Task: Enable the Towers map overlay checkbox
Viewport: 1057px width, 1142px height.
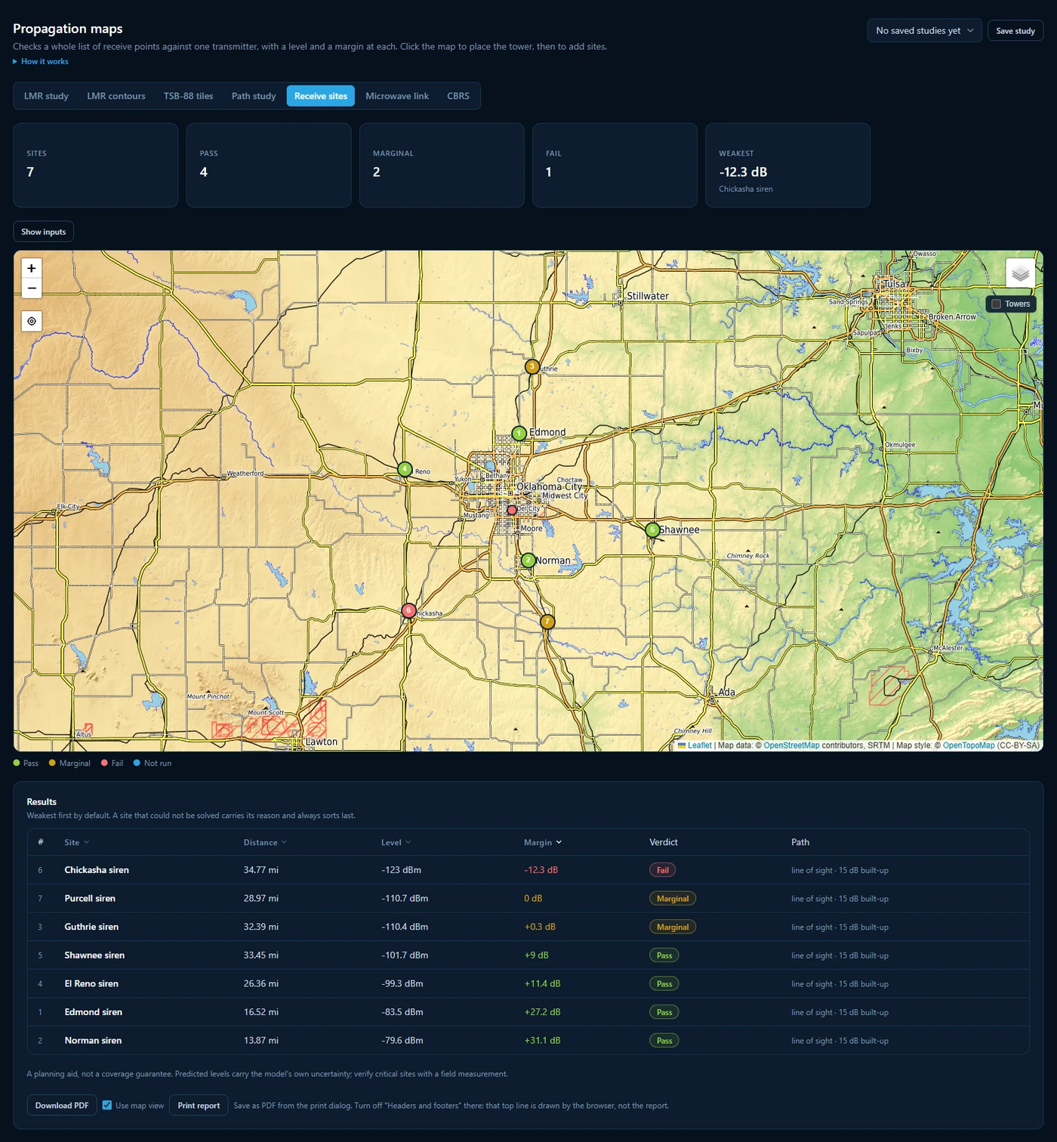Action: (996, 304)
